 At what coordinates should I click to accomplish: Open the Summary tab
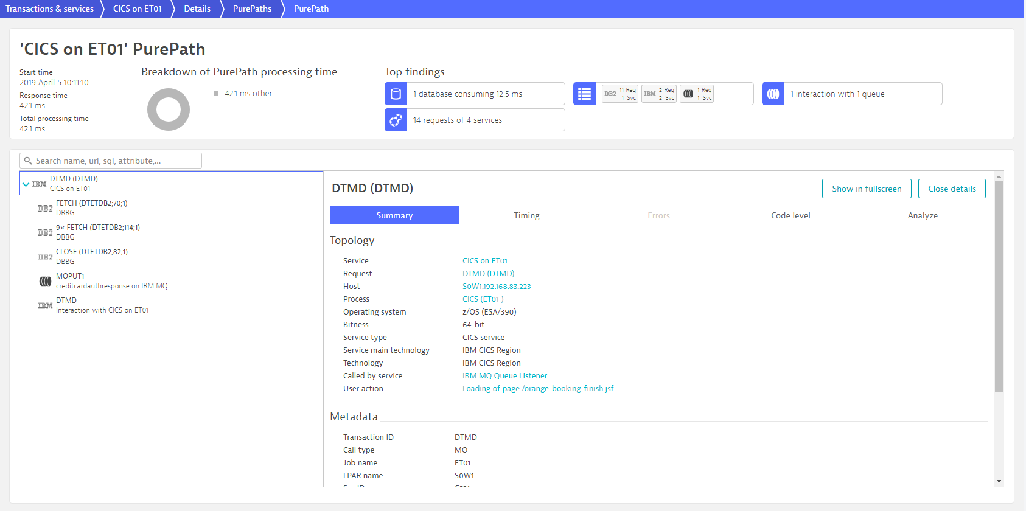pos(394,215)
